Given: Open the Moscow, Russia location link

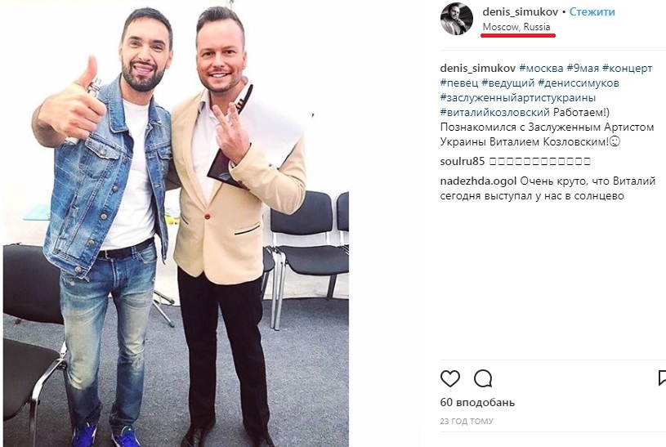Looking at the screenshot, I should tap(516, 27).
